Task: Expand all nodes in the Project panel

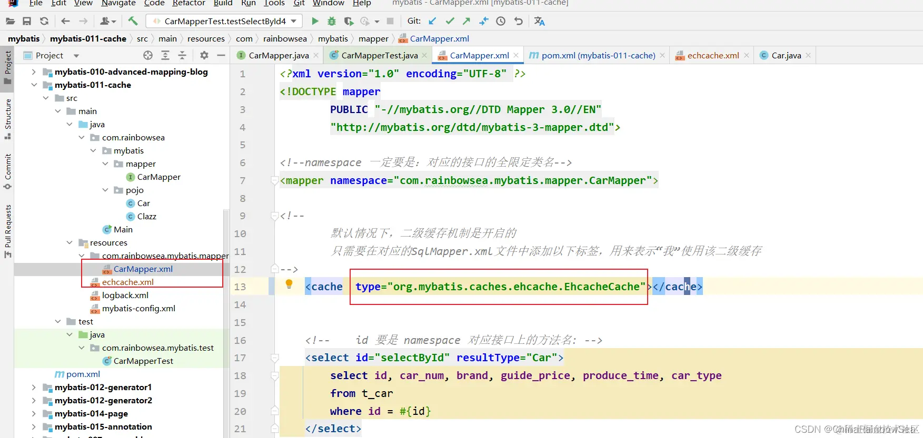Action: click(165, 55)
